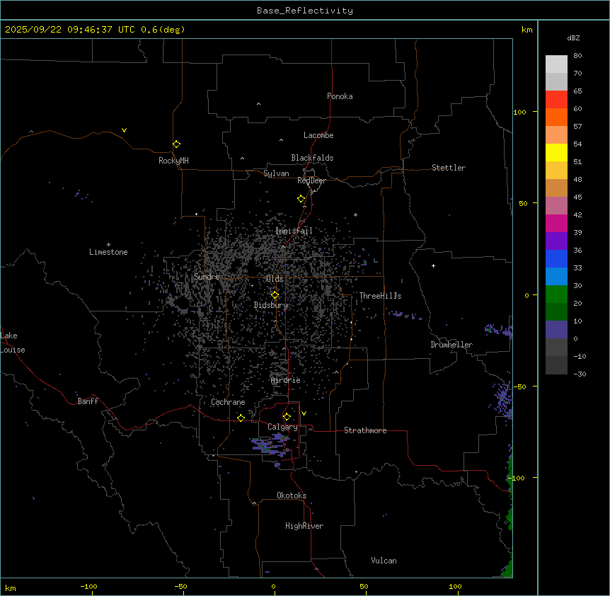Click the Vulcan label near bottom

[x=384, y=561]
